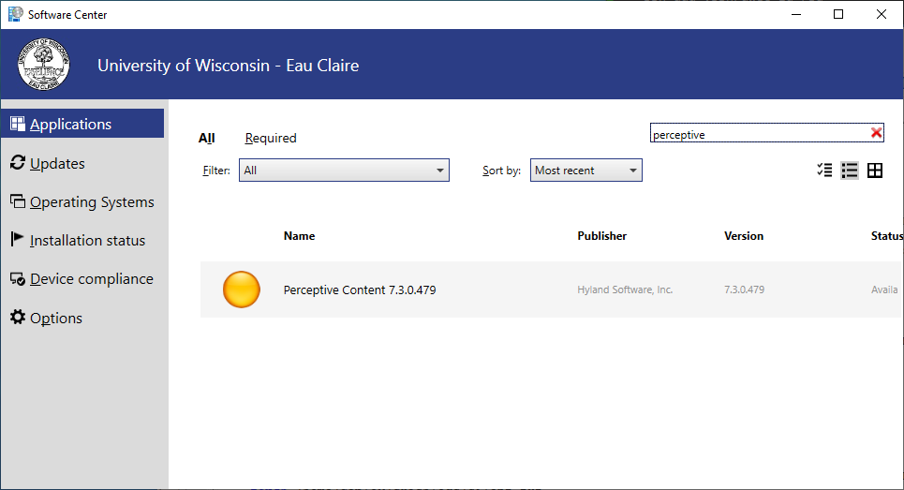
Task: Click the Software Center title bar icon
Action: click(x=15, y=14)
